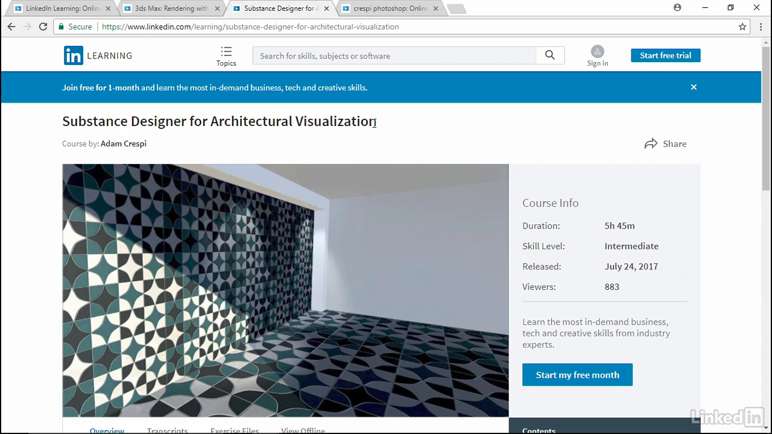Focus the skills search field
This screenshot has height=434, width=772.
394,55
